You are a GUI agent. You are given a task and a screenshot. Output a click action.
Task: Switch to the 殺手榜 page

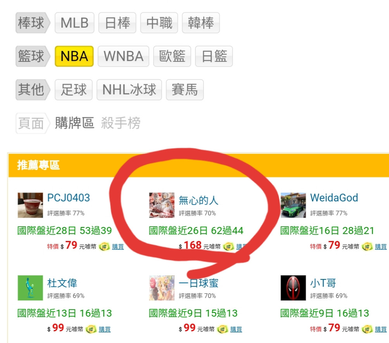(121, 123)
